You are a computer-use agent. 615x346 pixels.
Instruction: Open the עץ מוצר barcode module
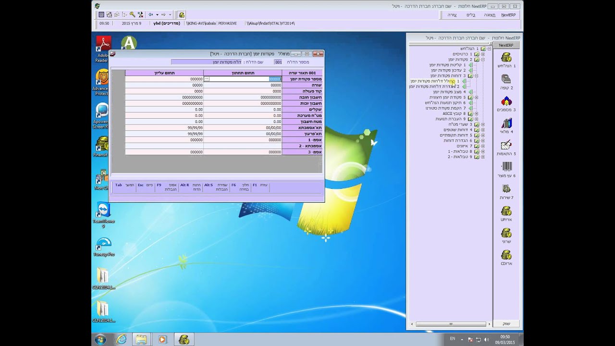tap(507, 170)
